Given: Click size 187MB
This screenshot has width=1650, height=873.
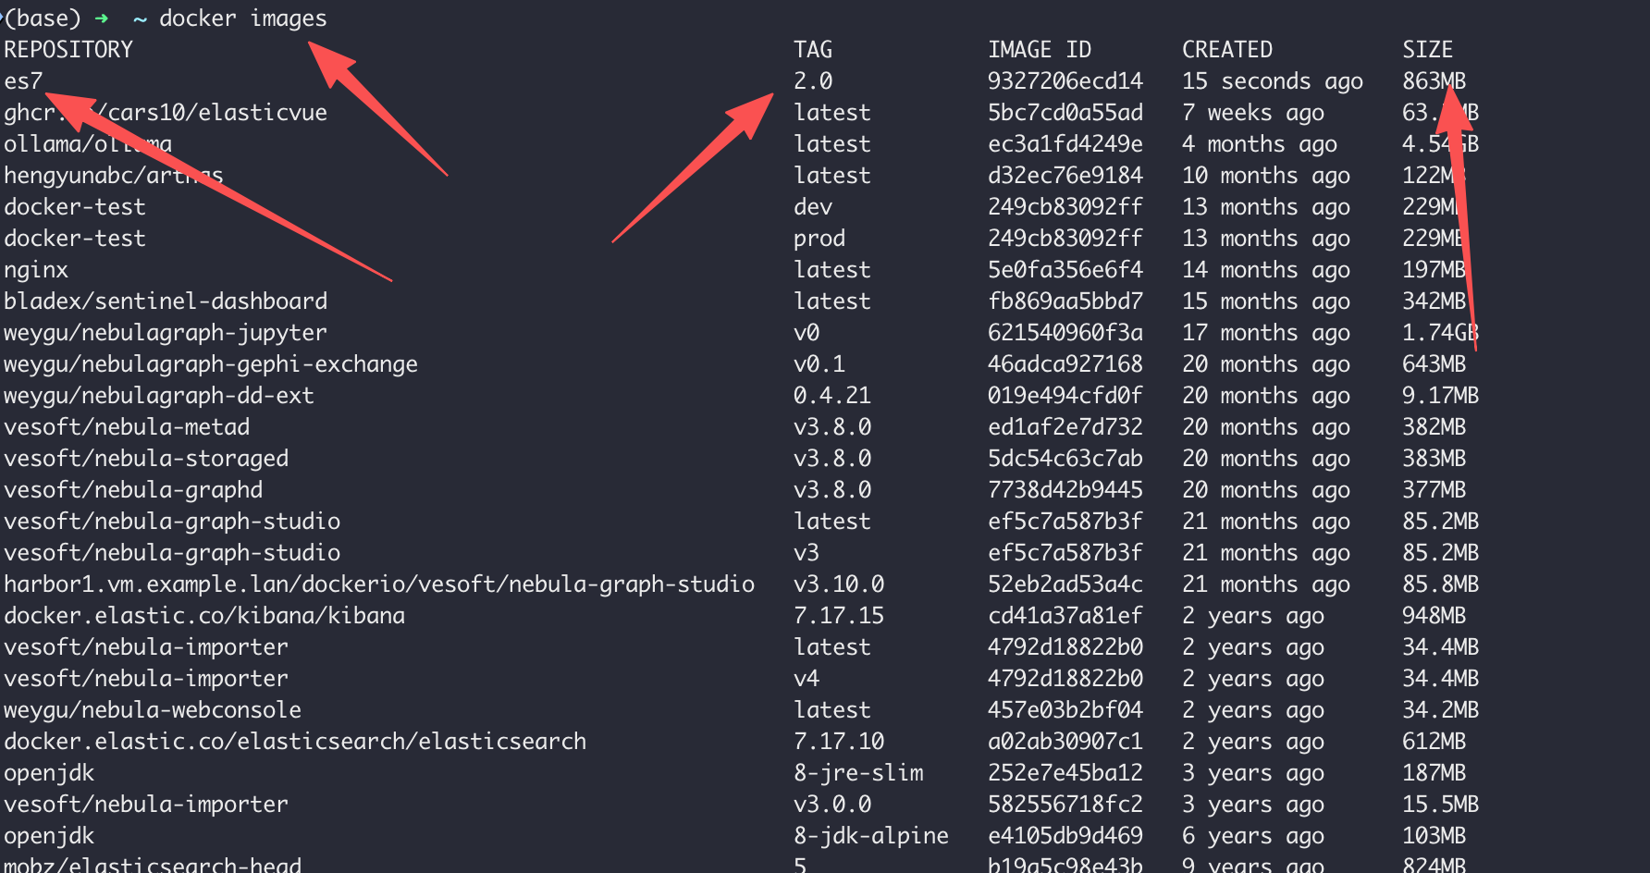Looking at the screenshot, I should pyautogui.click(x=1435, y=773).
